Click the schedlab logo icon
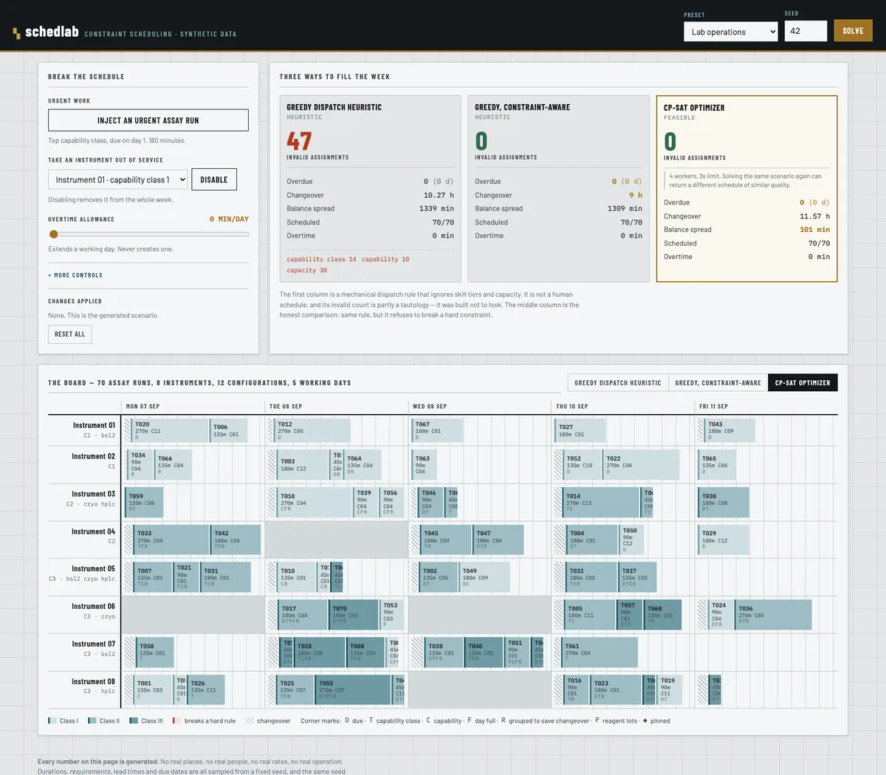This screenshot has width=886, height=775. 16,33
